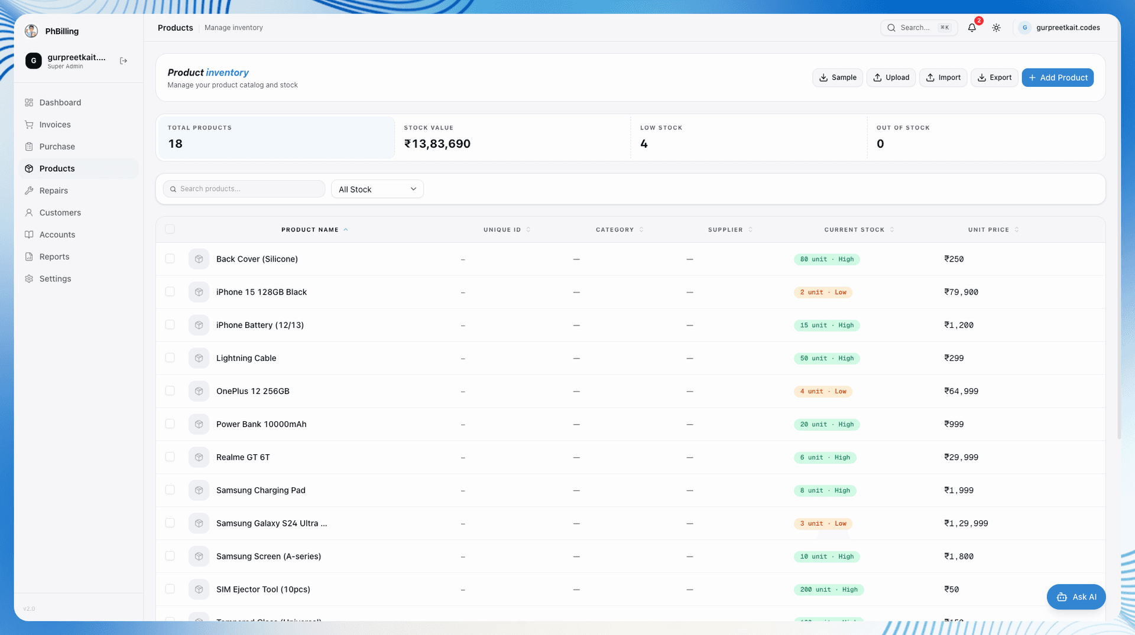Click the Search products input field

click(x=244, y=189)
